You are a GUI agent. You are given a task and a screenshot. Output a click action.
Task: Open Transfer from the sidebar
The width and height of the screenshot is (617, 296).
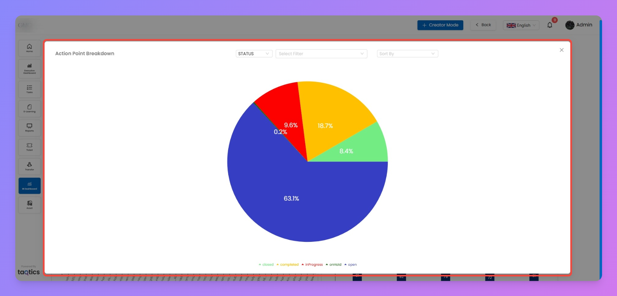(30, 166)
